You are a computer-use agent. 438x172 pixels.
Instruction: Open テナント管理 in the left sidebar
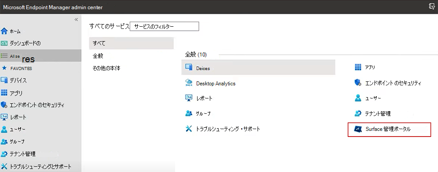23,154
